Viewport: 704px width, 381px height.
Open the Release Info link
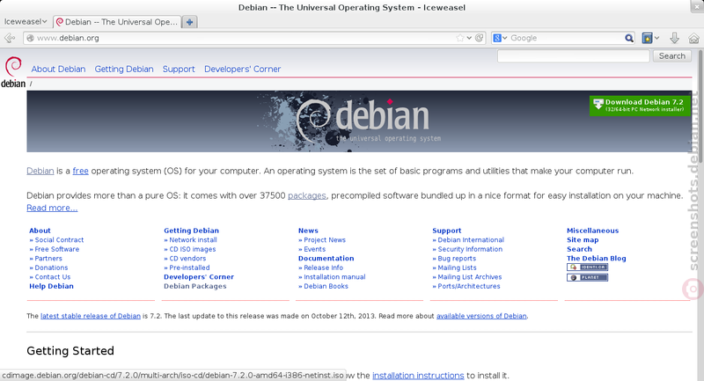[323, 267]
